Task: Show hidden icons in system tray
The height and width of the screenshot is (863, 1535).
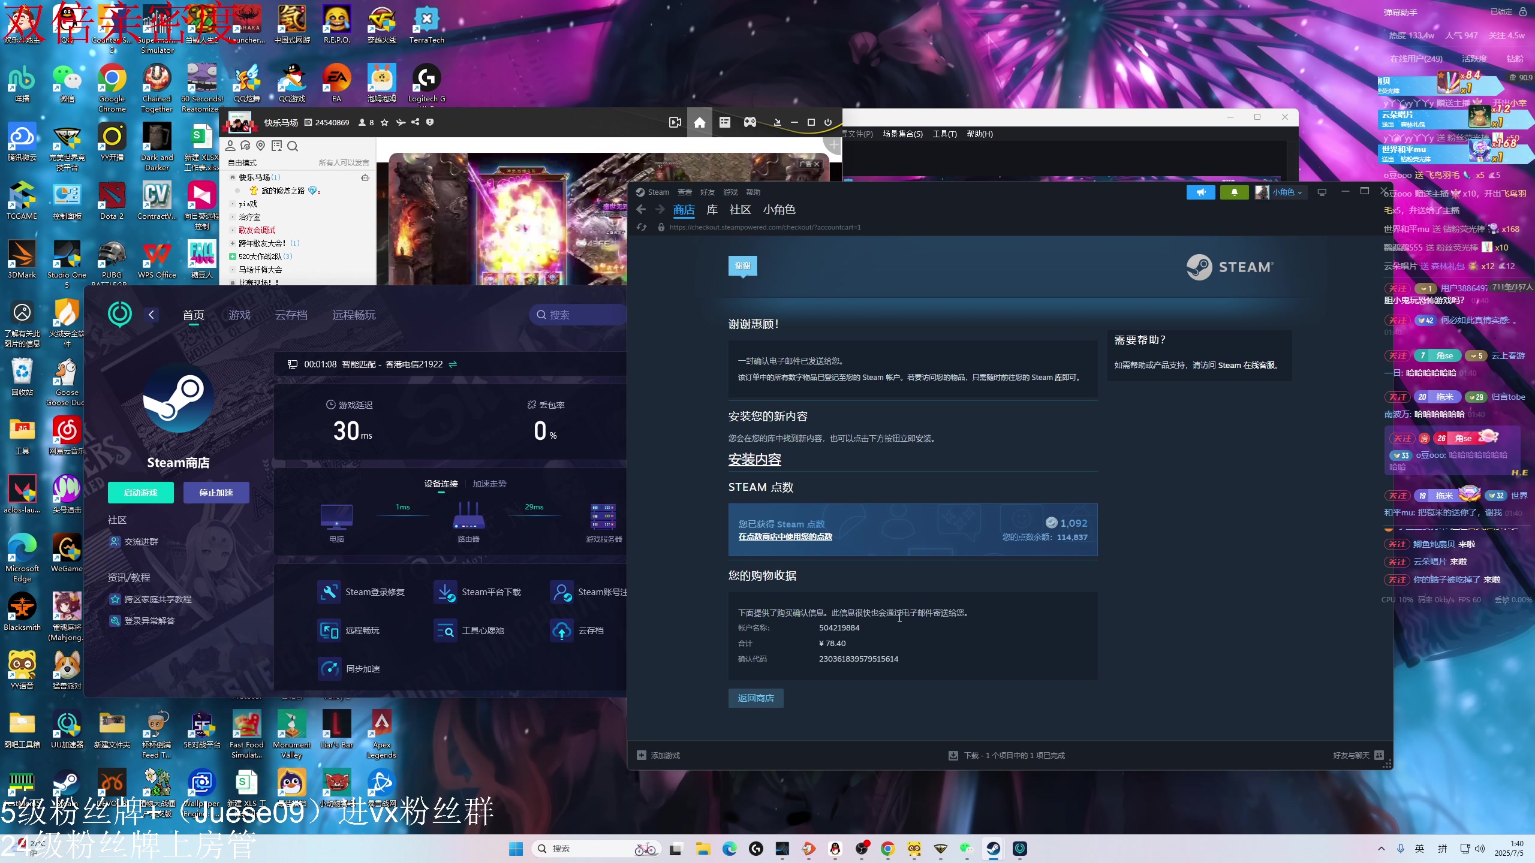Action: coord(1381,849)
